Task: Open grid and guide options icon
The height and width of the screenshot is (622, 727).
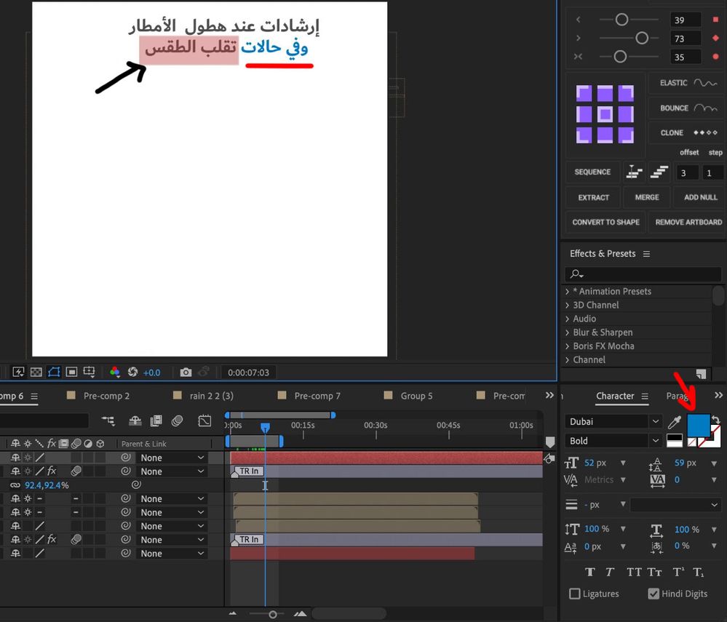Action: click(x=89, y=372)
